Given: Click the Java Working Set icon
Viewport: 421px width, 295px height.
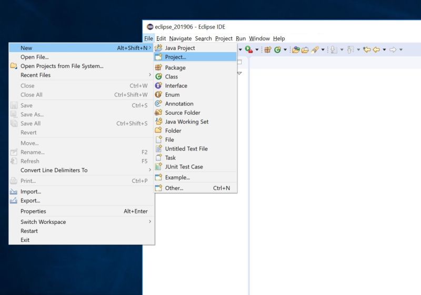Looking at the screenshot, I should pos(158,122).
